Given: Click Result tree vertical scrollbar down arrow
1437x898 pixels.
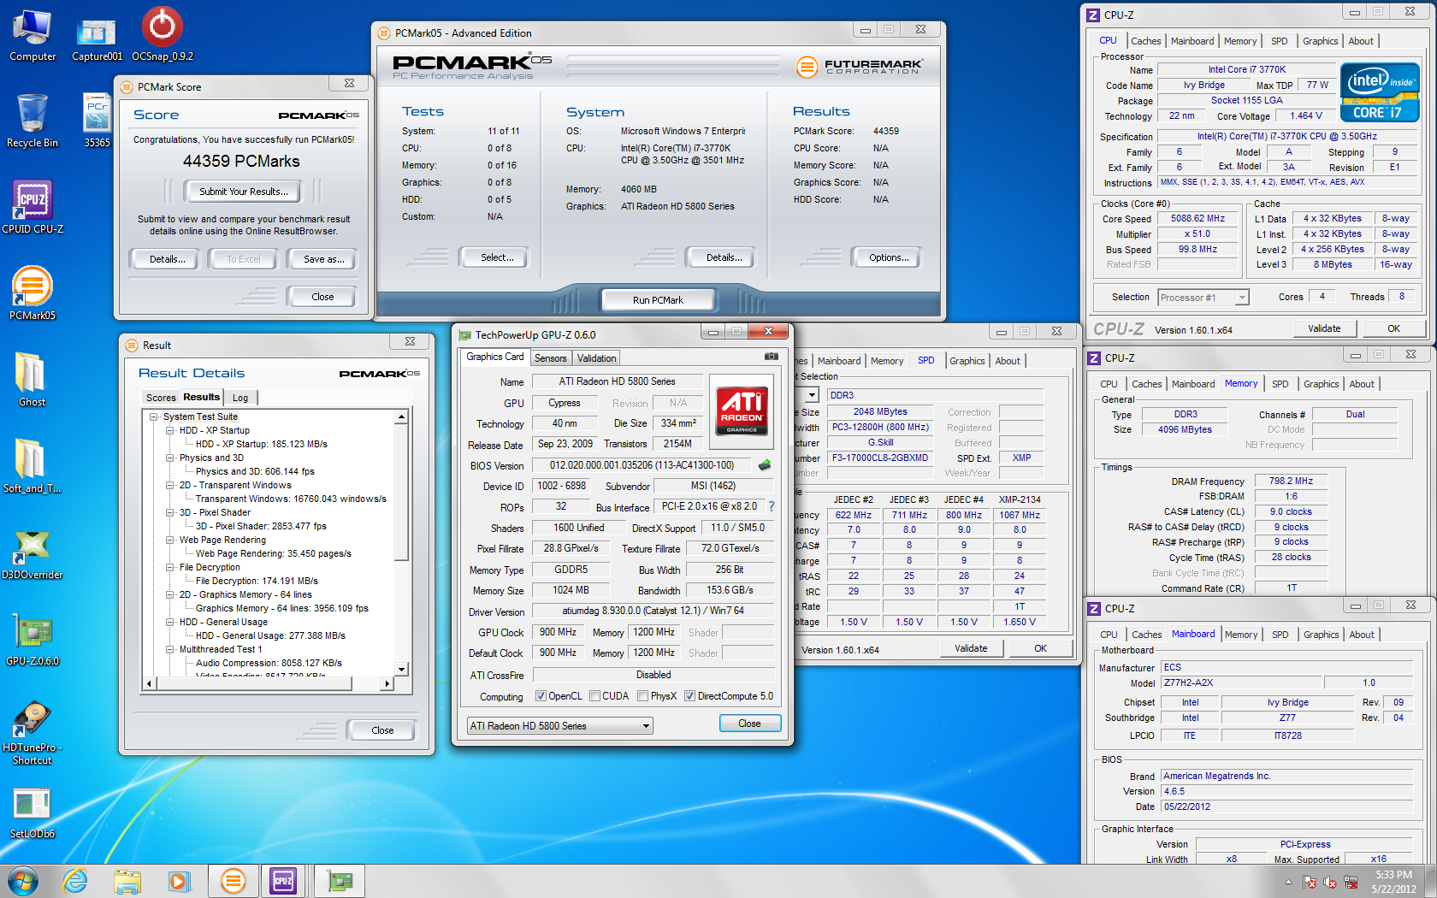Looking at the screenshot, I should pos(401,669).
